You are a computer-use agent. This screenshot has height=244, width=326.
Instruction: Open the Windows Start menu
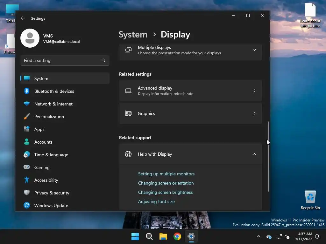135,236
